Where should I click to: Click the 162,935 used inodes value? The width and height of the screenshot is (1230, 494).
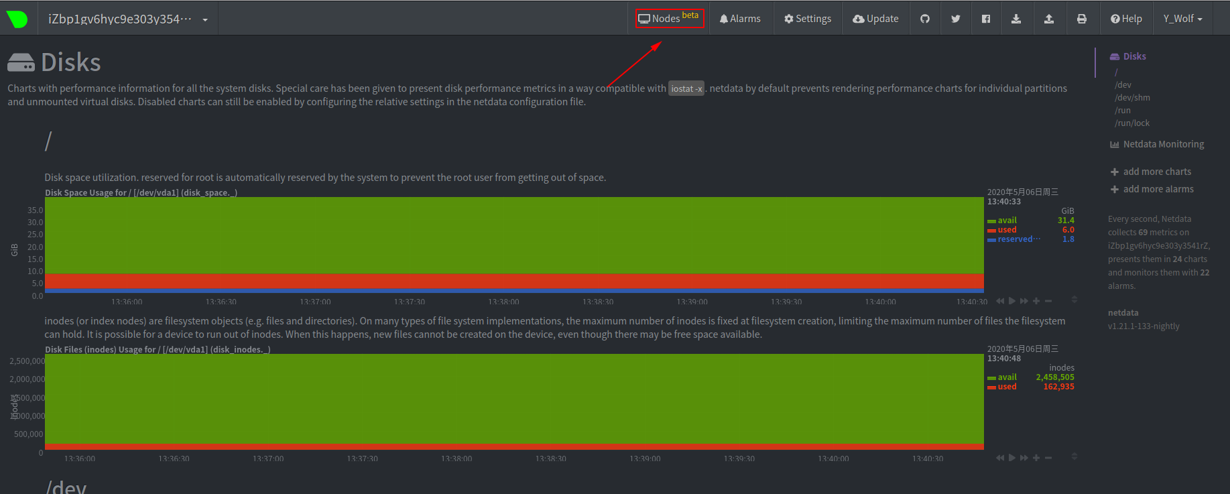(x=1058, y=387)
